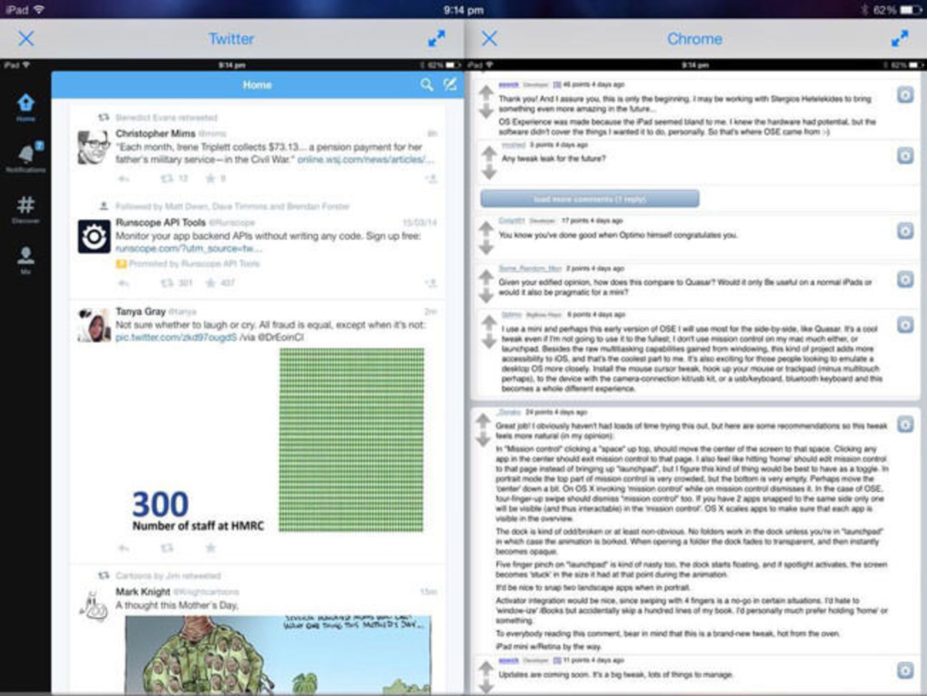Downvote the 'Thank you! And I assure you' comment
Viewport: 927px width, 696px height.
pos(486,112)
